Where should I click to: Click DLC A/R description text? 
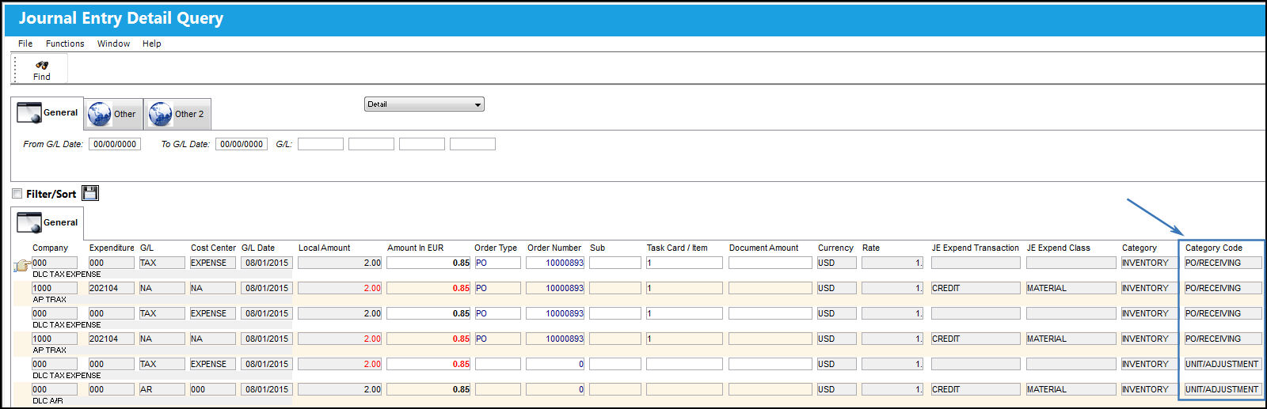pos(48,401)
